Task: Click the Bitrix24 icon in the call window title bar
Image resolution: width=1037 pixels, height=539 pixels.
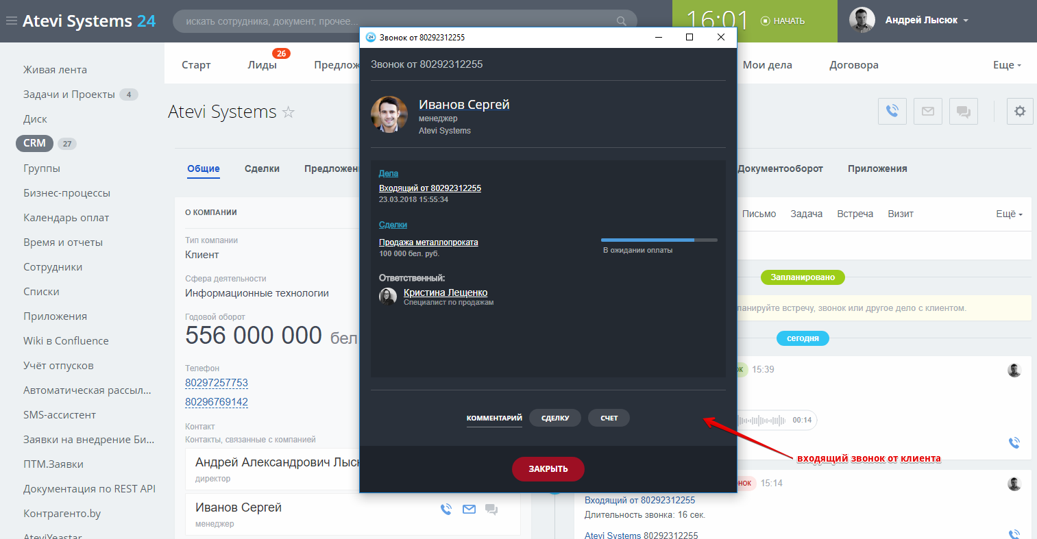Action: click(371, 38)
